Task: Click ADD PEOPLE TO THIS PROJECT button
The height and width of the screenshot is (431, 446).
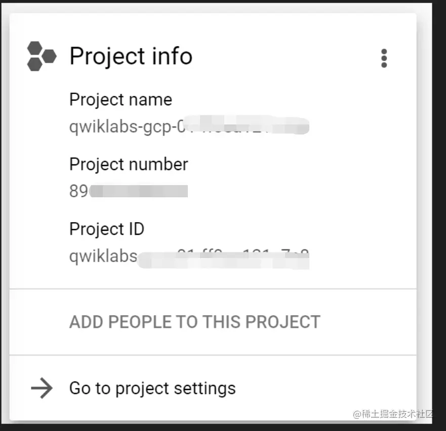Action: pos(194,322)
